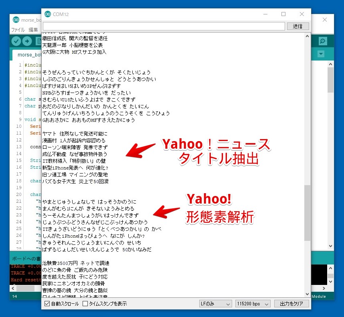Click the serial monitor scrollbar up arrow
This screenshot has height=317, width=344.
pyautogui.click(x=308, y=36)
